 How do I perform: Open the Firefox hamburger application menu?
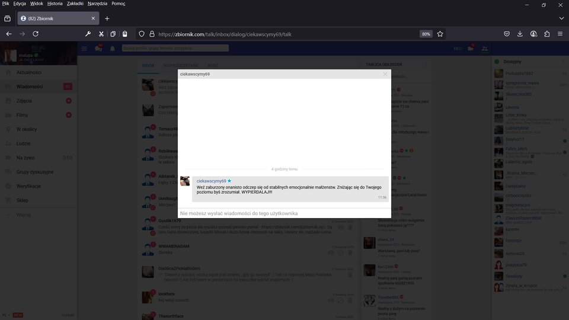click(560, 34)
